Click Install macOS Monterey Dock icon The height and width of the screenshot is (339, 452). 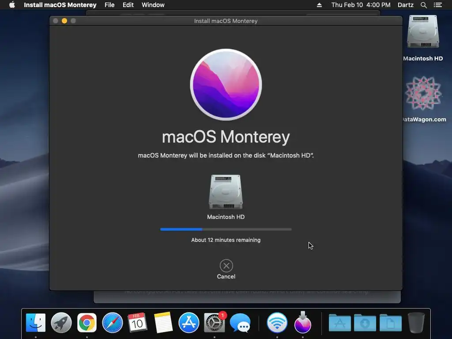point(302,322)
